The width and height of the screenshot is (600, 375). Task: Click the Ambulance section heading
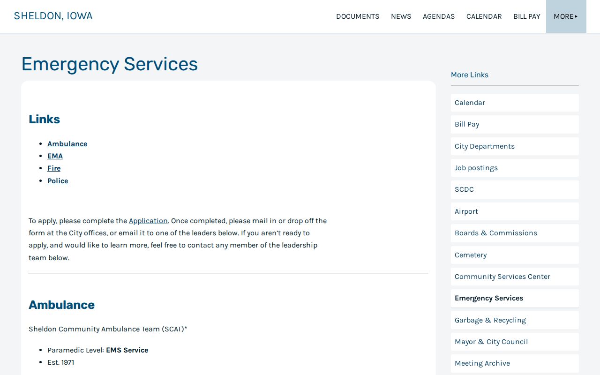pos(61,305)
